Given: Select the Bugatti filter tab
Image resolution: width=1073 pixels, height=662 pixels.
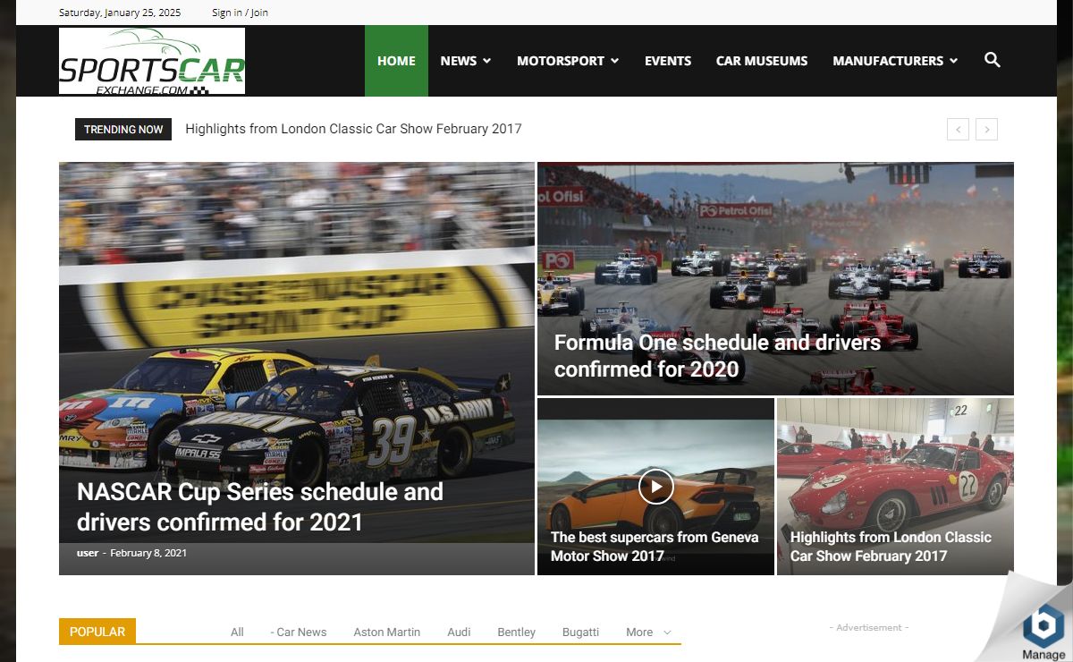Looking at the screenshot, I should [x=580, y=632].
